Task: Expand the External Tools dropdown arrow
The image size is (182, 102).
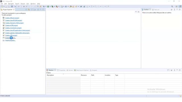Action: pyautogui.click(x=59, y=7)
